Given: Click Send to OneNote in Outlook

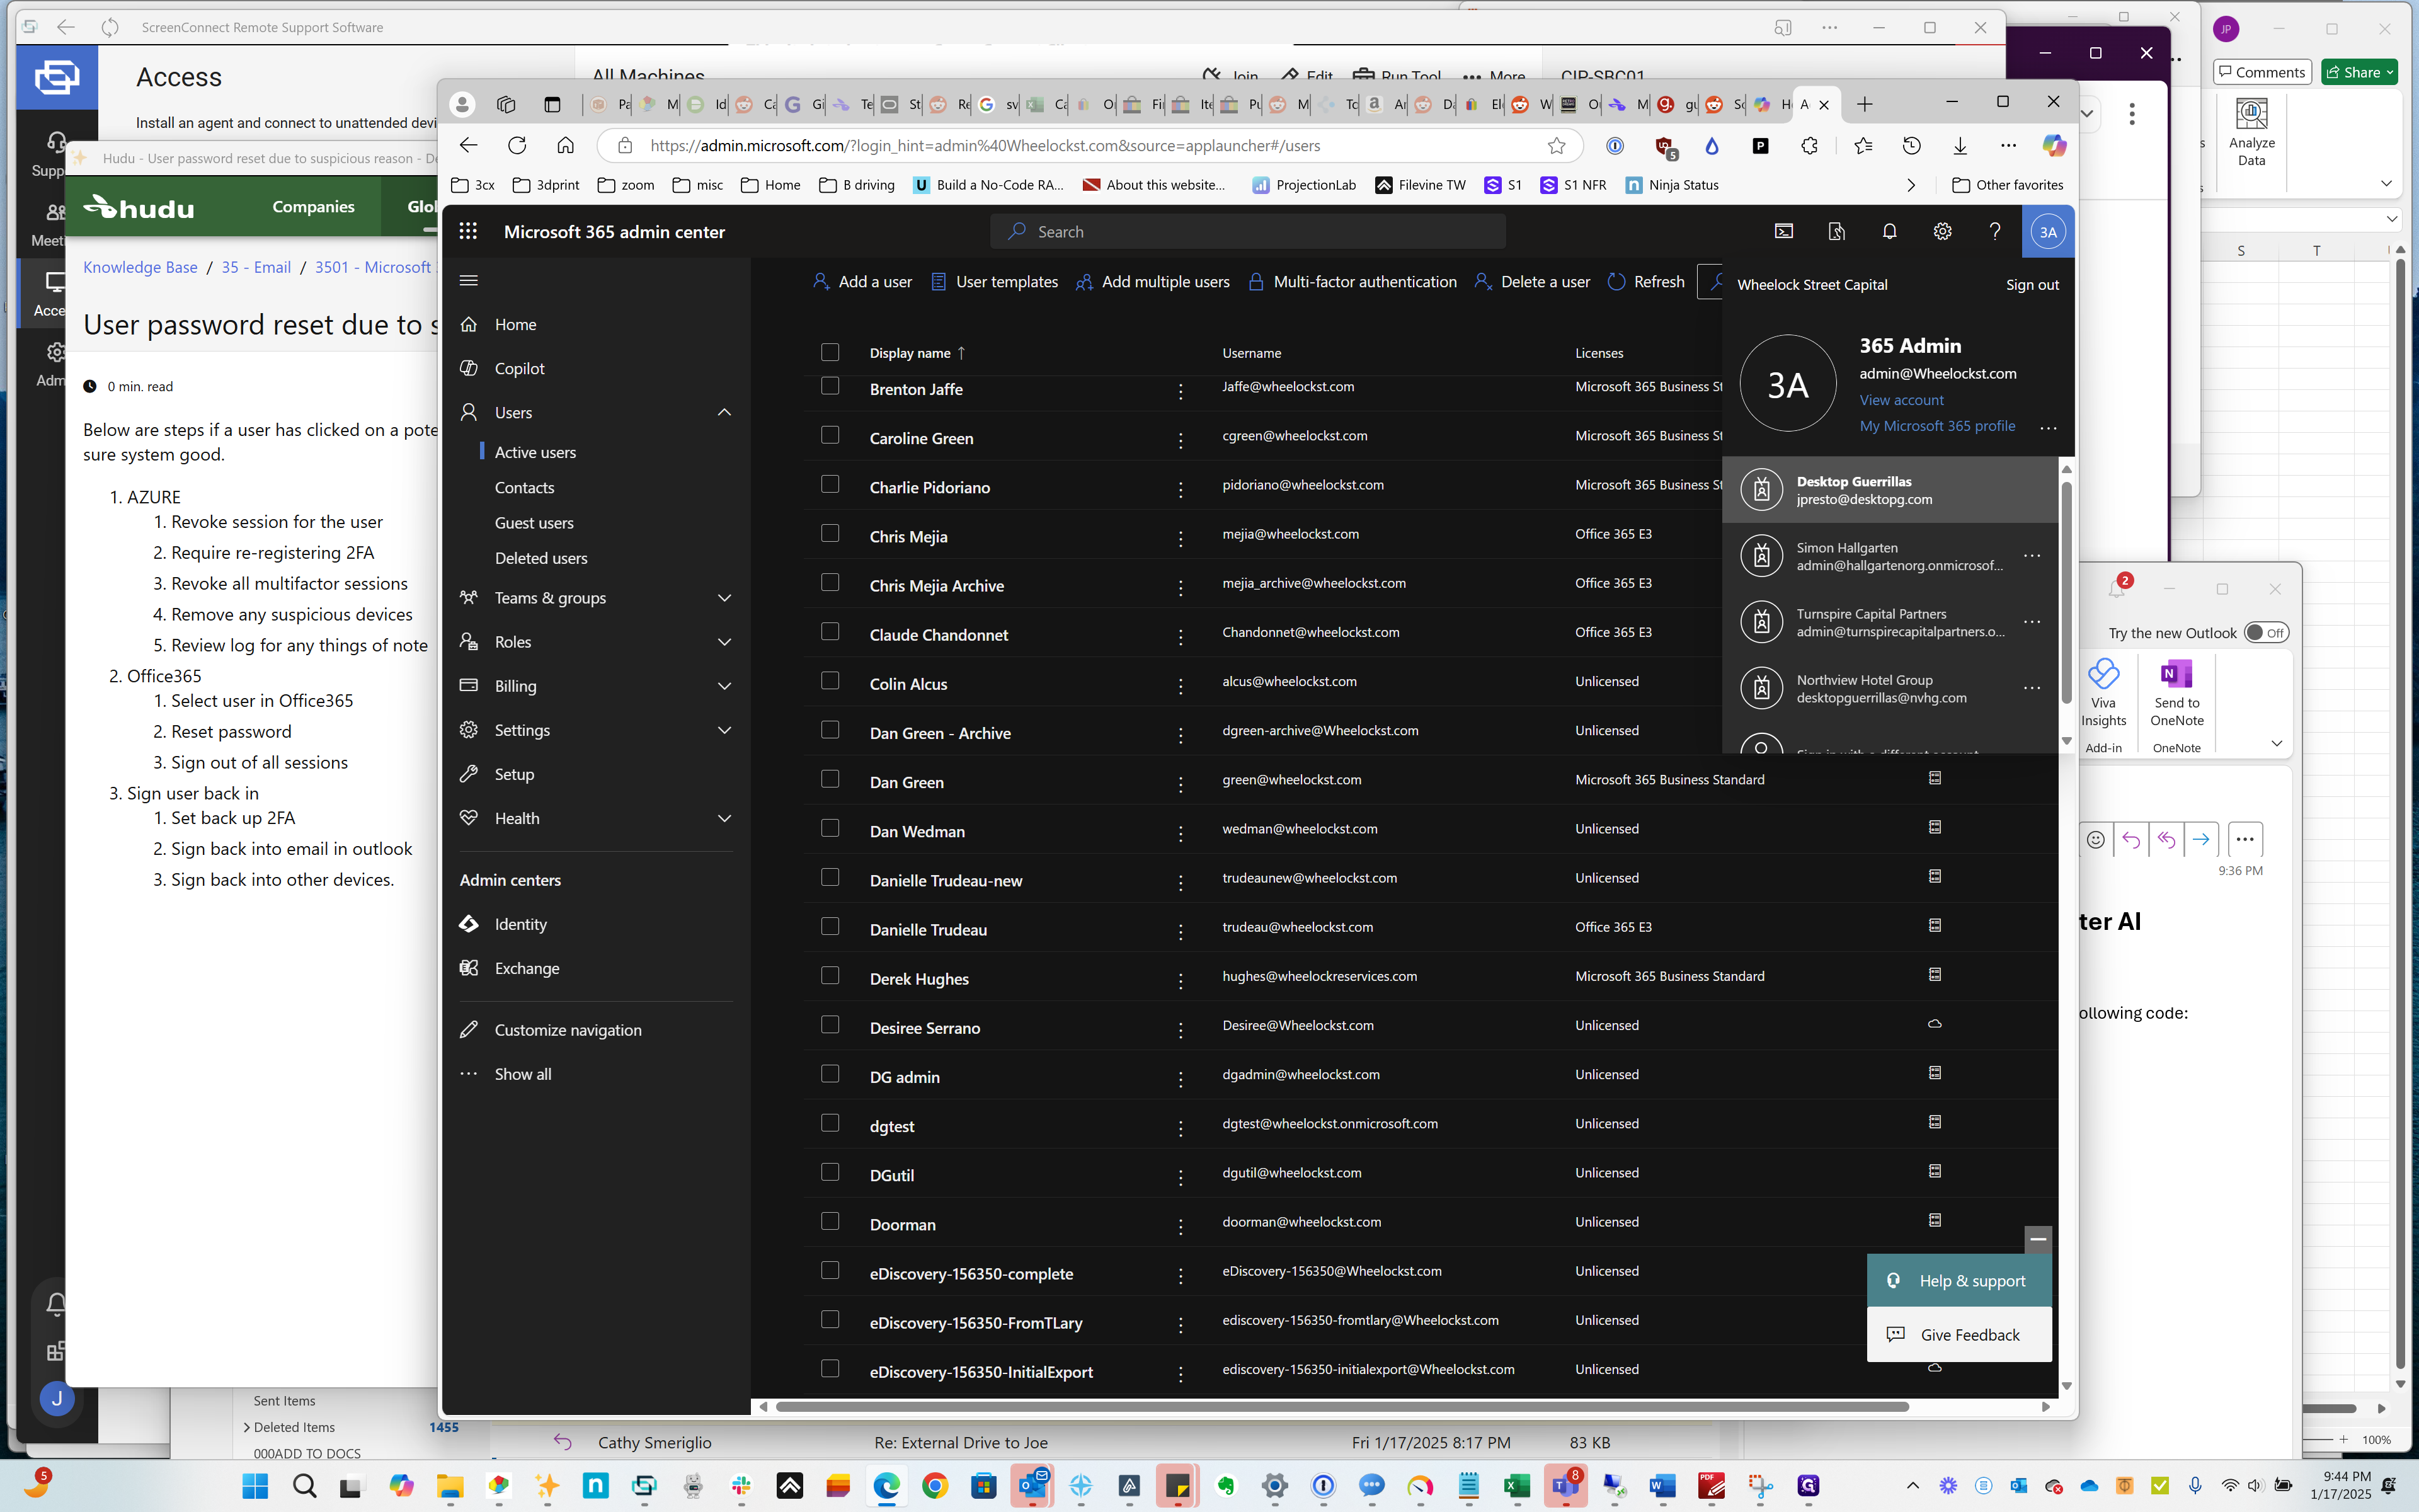Looking at the screenshot, I should (2176, 692).
